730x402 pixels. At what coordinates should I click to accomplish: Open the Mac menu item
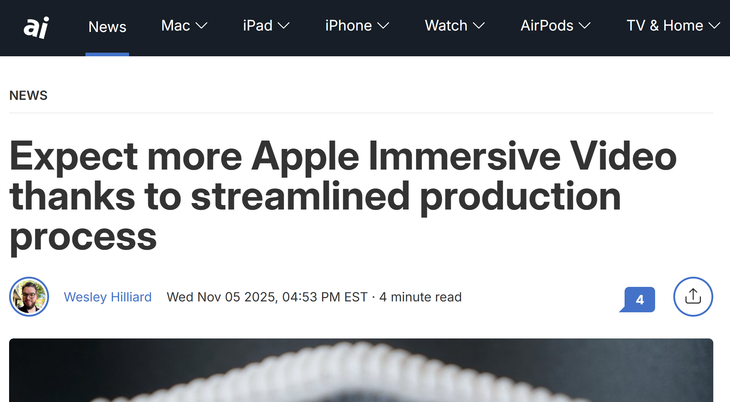coord(176,26)
